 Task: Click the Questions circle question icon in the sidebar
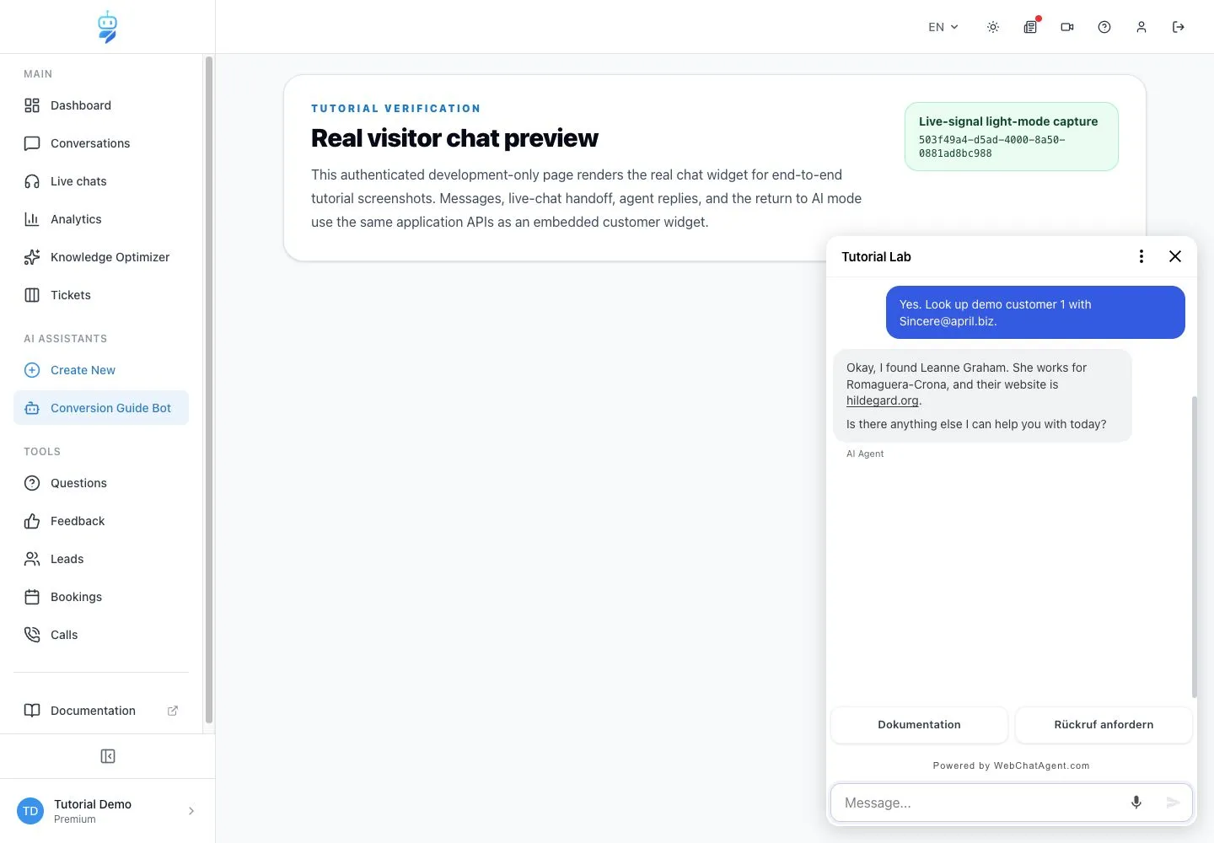click(32, 483)
